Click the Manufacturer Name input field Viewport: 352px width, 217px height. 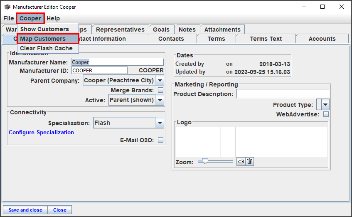118,62
